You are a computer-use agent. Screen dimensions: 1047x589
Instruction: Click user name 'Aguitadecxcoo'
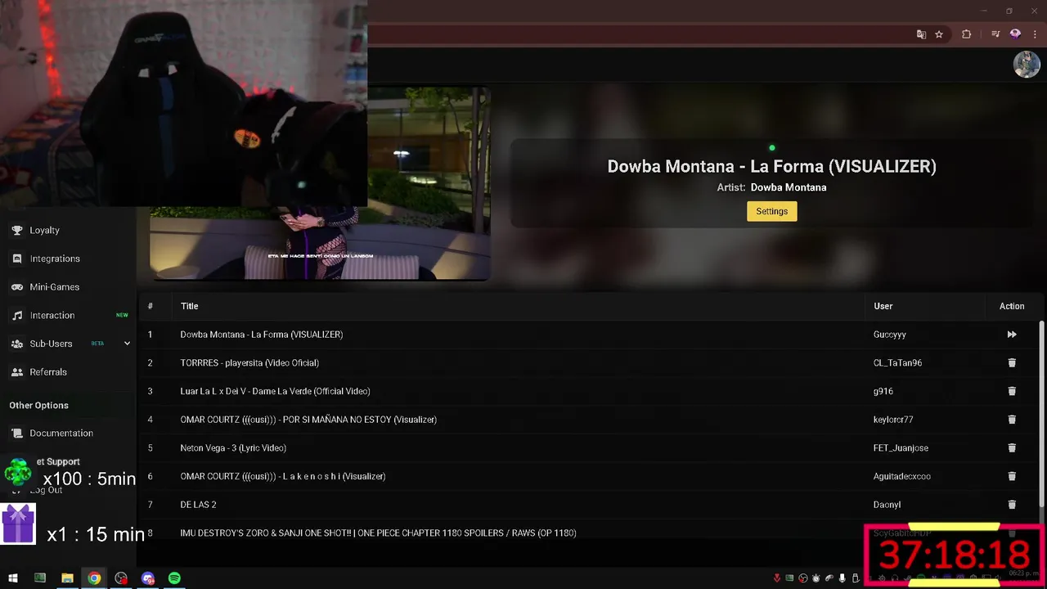[902, 476]
